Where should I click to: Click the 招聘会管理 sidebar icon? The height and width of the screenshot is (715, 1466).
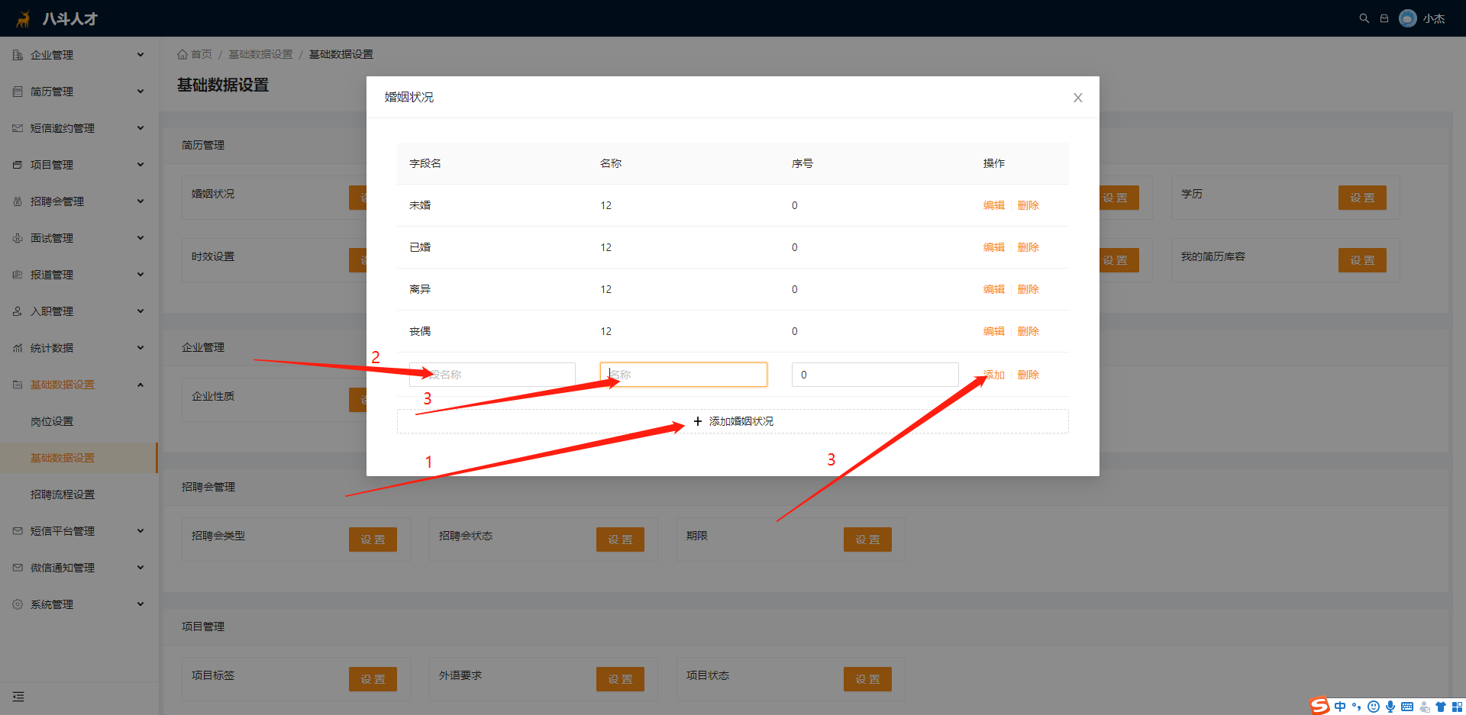pos(18,201)
